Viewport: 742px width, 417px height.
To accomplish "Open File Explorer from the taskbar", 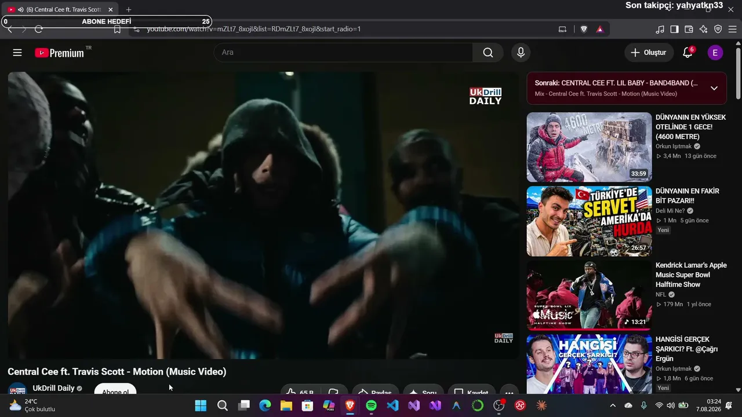I will click(286, 405).
